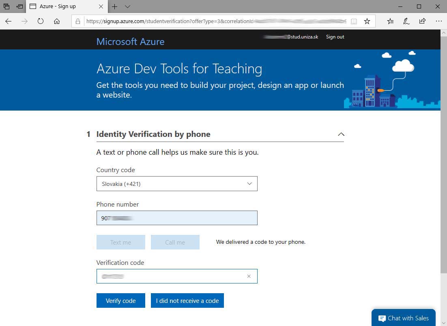This screenshot has height=326, width=447.
Task: Click the Verify code button
Action: 120,300
